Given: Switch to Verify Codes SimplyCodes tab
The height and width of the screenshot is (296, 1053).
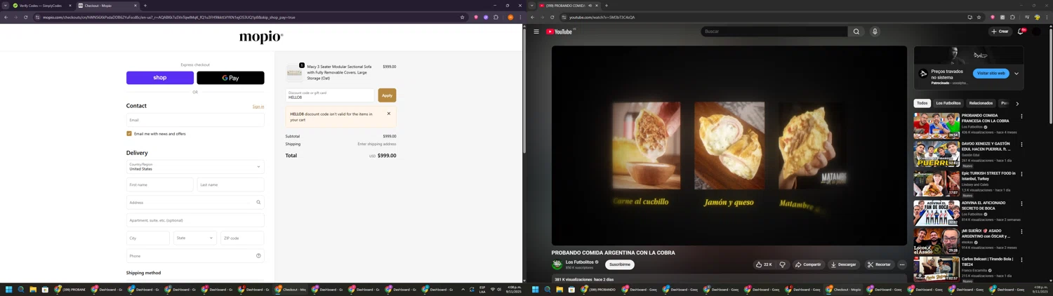Looking at the screenshot, I should point(42,6).
